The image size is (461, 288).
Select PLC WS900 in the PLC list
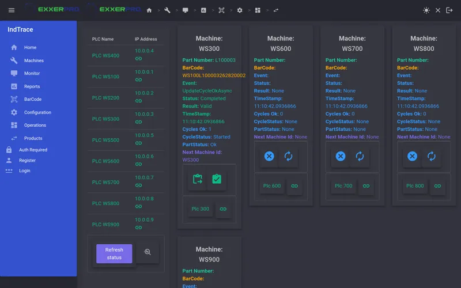point(105,225)
